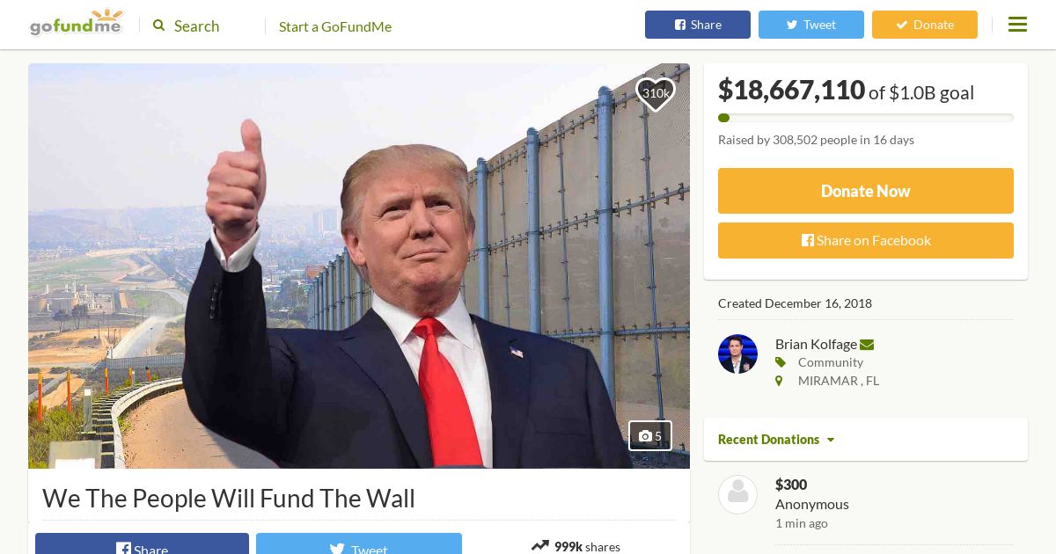Click the heart icon showing 310k
Viewport: 1056px width, 554px height.
point(656,94)
